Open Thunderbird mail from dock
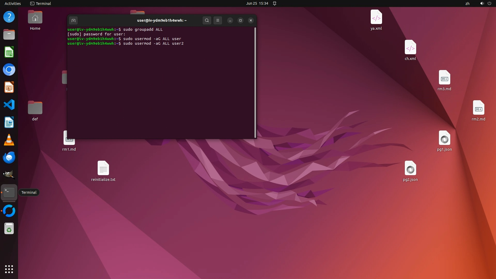Image resolution: width=496 pixels, height=279 pixels. 9,158
